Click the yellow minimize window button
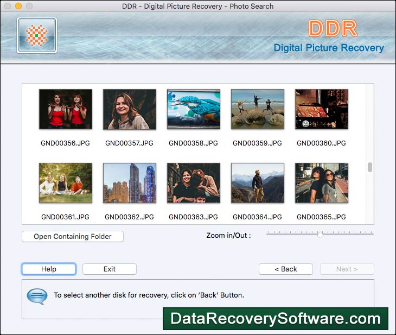The height and width of the screenshot is (335, 396). pos(18,6)
